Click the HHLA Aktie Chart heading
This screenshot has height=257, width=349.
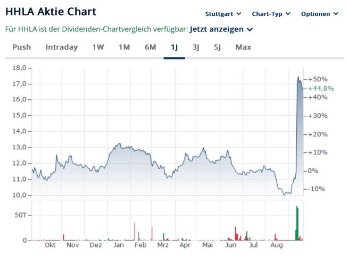(x=52, y=13)
